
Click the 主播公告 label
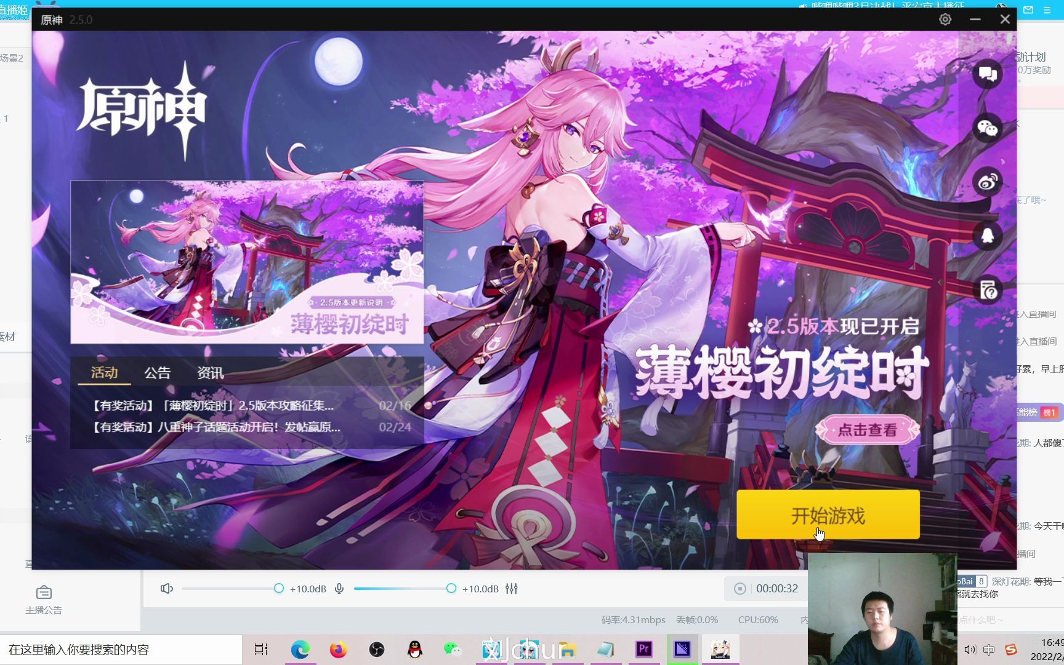44,610
